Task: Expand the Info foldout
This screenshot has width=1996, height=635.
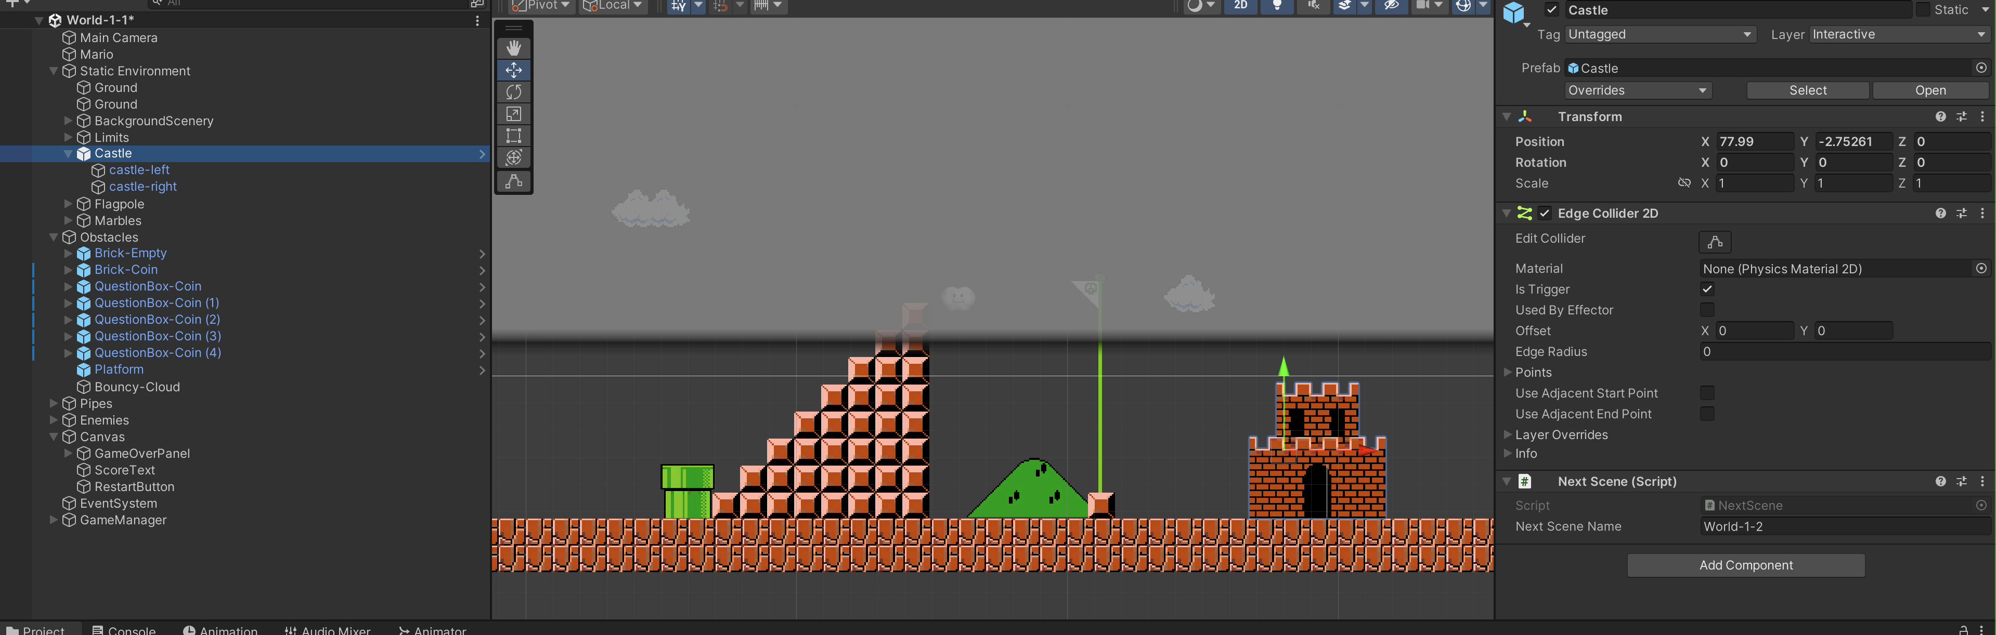Action: point(1507,454)
